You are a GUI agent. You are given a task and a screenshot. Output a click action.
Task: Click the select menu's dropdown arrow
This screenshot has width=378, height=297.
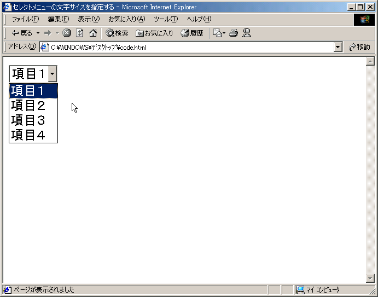pyautogui.click(x=53, y=74)
